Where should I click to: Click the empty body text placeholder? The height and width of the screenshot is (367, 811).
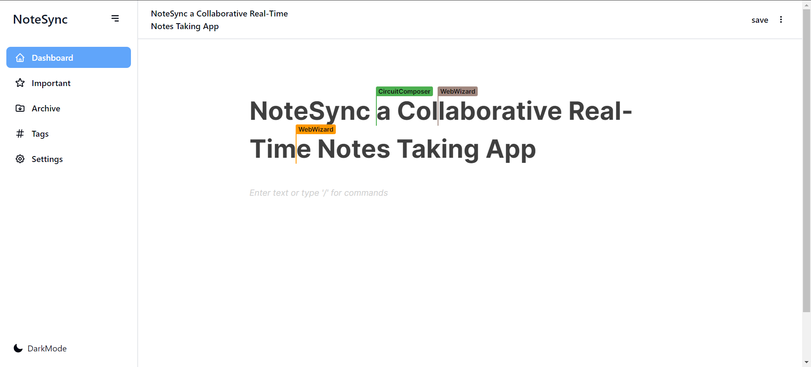click(x=318, y=193)
